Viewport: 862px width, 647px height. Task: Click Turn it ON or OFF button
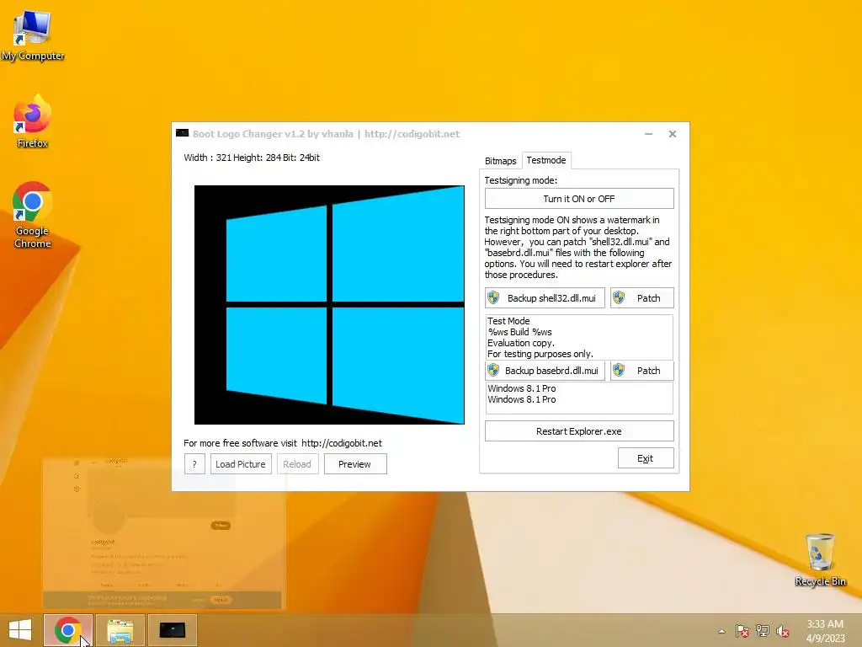[579, 199]
